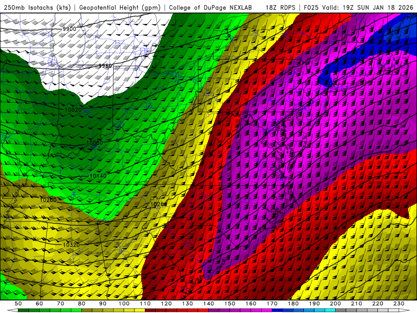Click the 10020 height contour label
Viewport: 417px width, 313px height.
click(x=73, y=110)
